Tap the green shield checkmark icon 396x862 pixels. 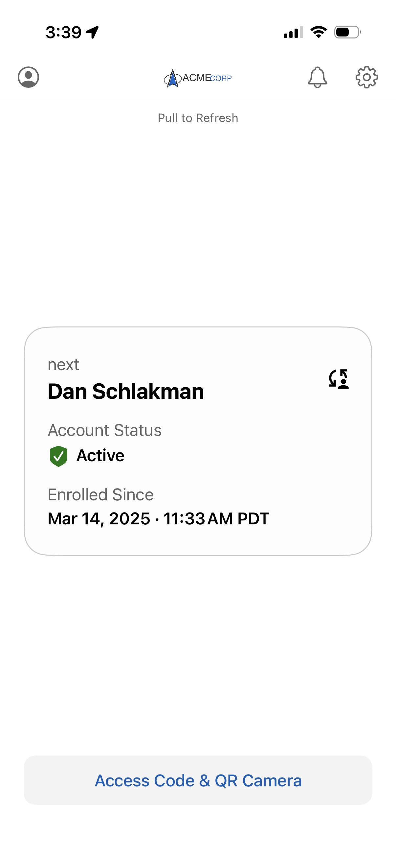58,456
